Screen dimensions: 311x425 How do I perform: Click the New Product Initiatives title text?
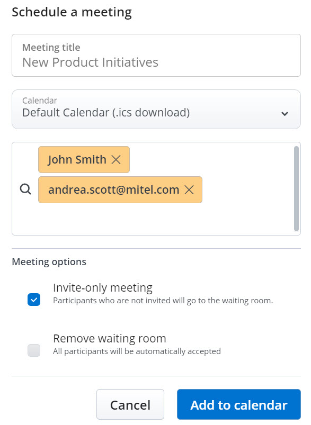90,62
